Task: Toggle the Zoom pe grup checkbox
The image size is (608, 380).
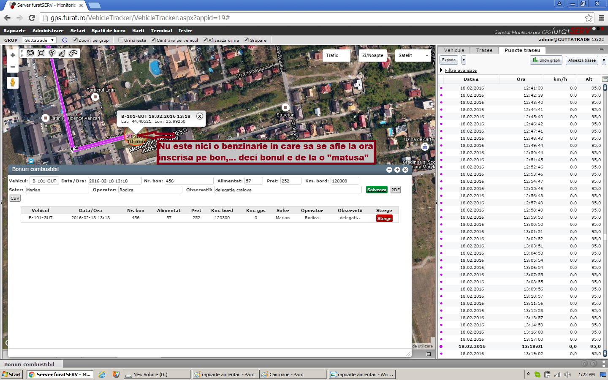Action: [75, 40]
